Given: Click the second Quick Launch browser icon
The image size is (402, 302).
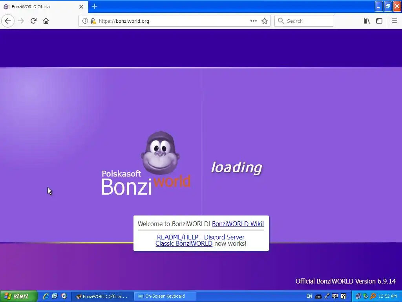Looking at the screenshot, I should (x=55, y=296).
